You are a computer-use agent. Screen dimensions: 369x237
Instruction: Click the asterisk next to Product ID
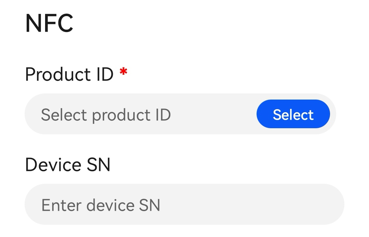point(123,71)
